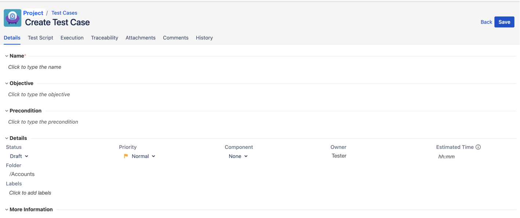Viewport: 520px width, 218px height.
Task: Click to type the objective field
Action: click(x=39, y=95)
